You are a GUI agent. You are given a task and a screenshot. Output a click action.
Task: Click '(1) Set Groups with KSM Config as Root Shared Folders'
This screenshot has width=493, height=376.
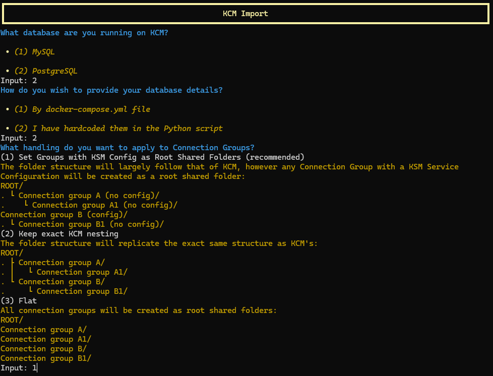click(121, 157)
